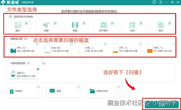Image resolution: width=181 pixels, height=110 pixels.
Task: Uncheck the 音频 file type checkbox
Action: point(55,23)
